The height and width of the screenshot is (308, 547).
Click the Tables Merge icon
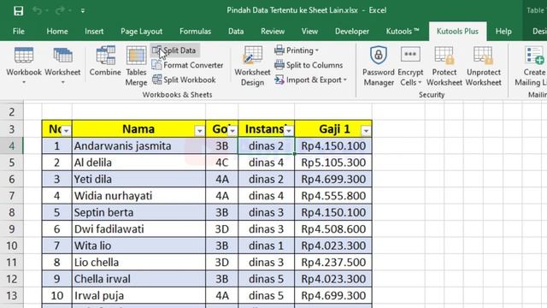tap(136, 56)
